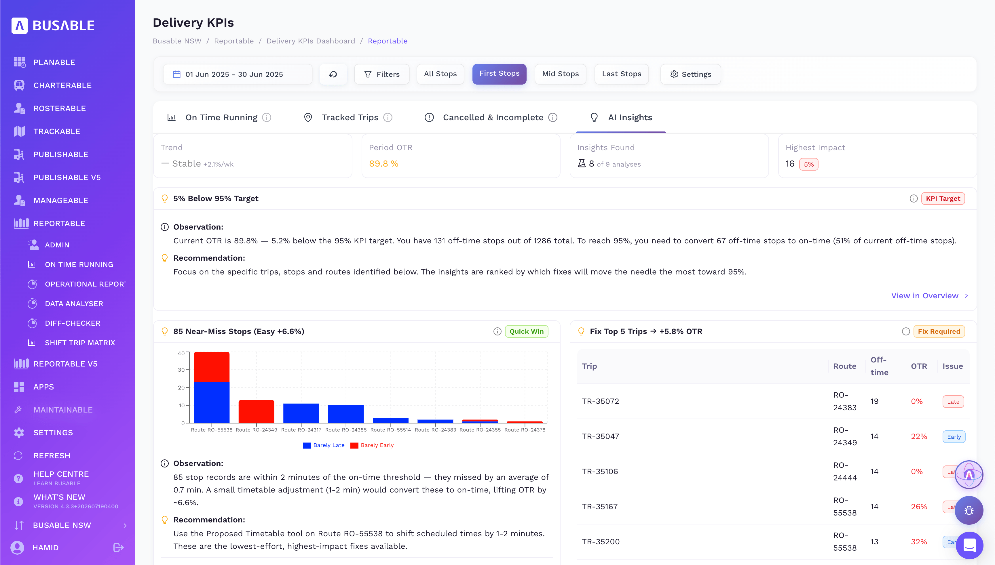Open Rosterable person icon

point(19,108)
